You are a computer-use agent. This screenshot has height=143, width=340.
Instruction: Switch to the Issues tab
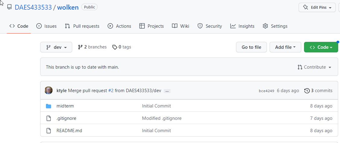tap(46, 26)
